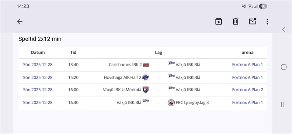The height and width of the screenshot is (134, 292).
Task: Open Fortnox A Plan 2 arena link
Action: tap(247, 90)
